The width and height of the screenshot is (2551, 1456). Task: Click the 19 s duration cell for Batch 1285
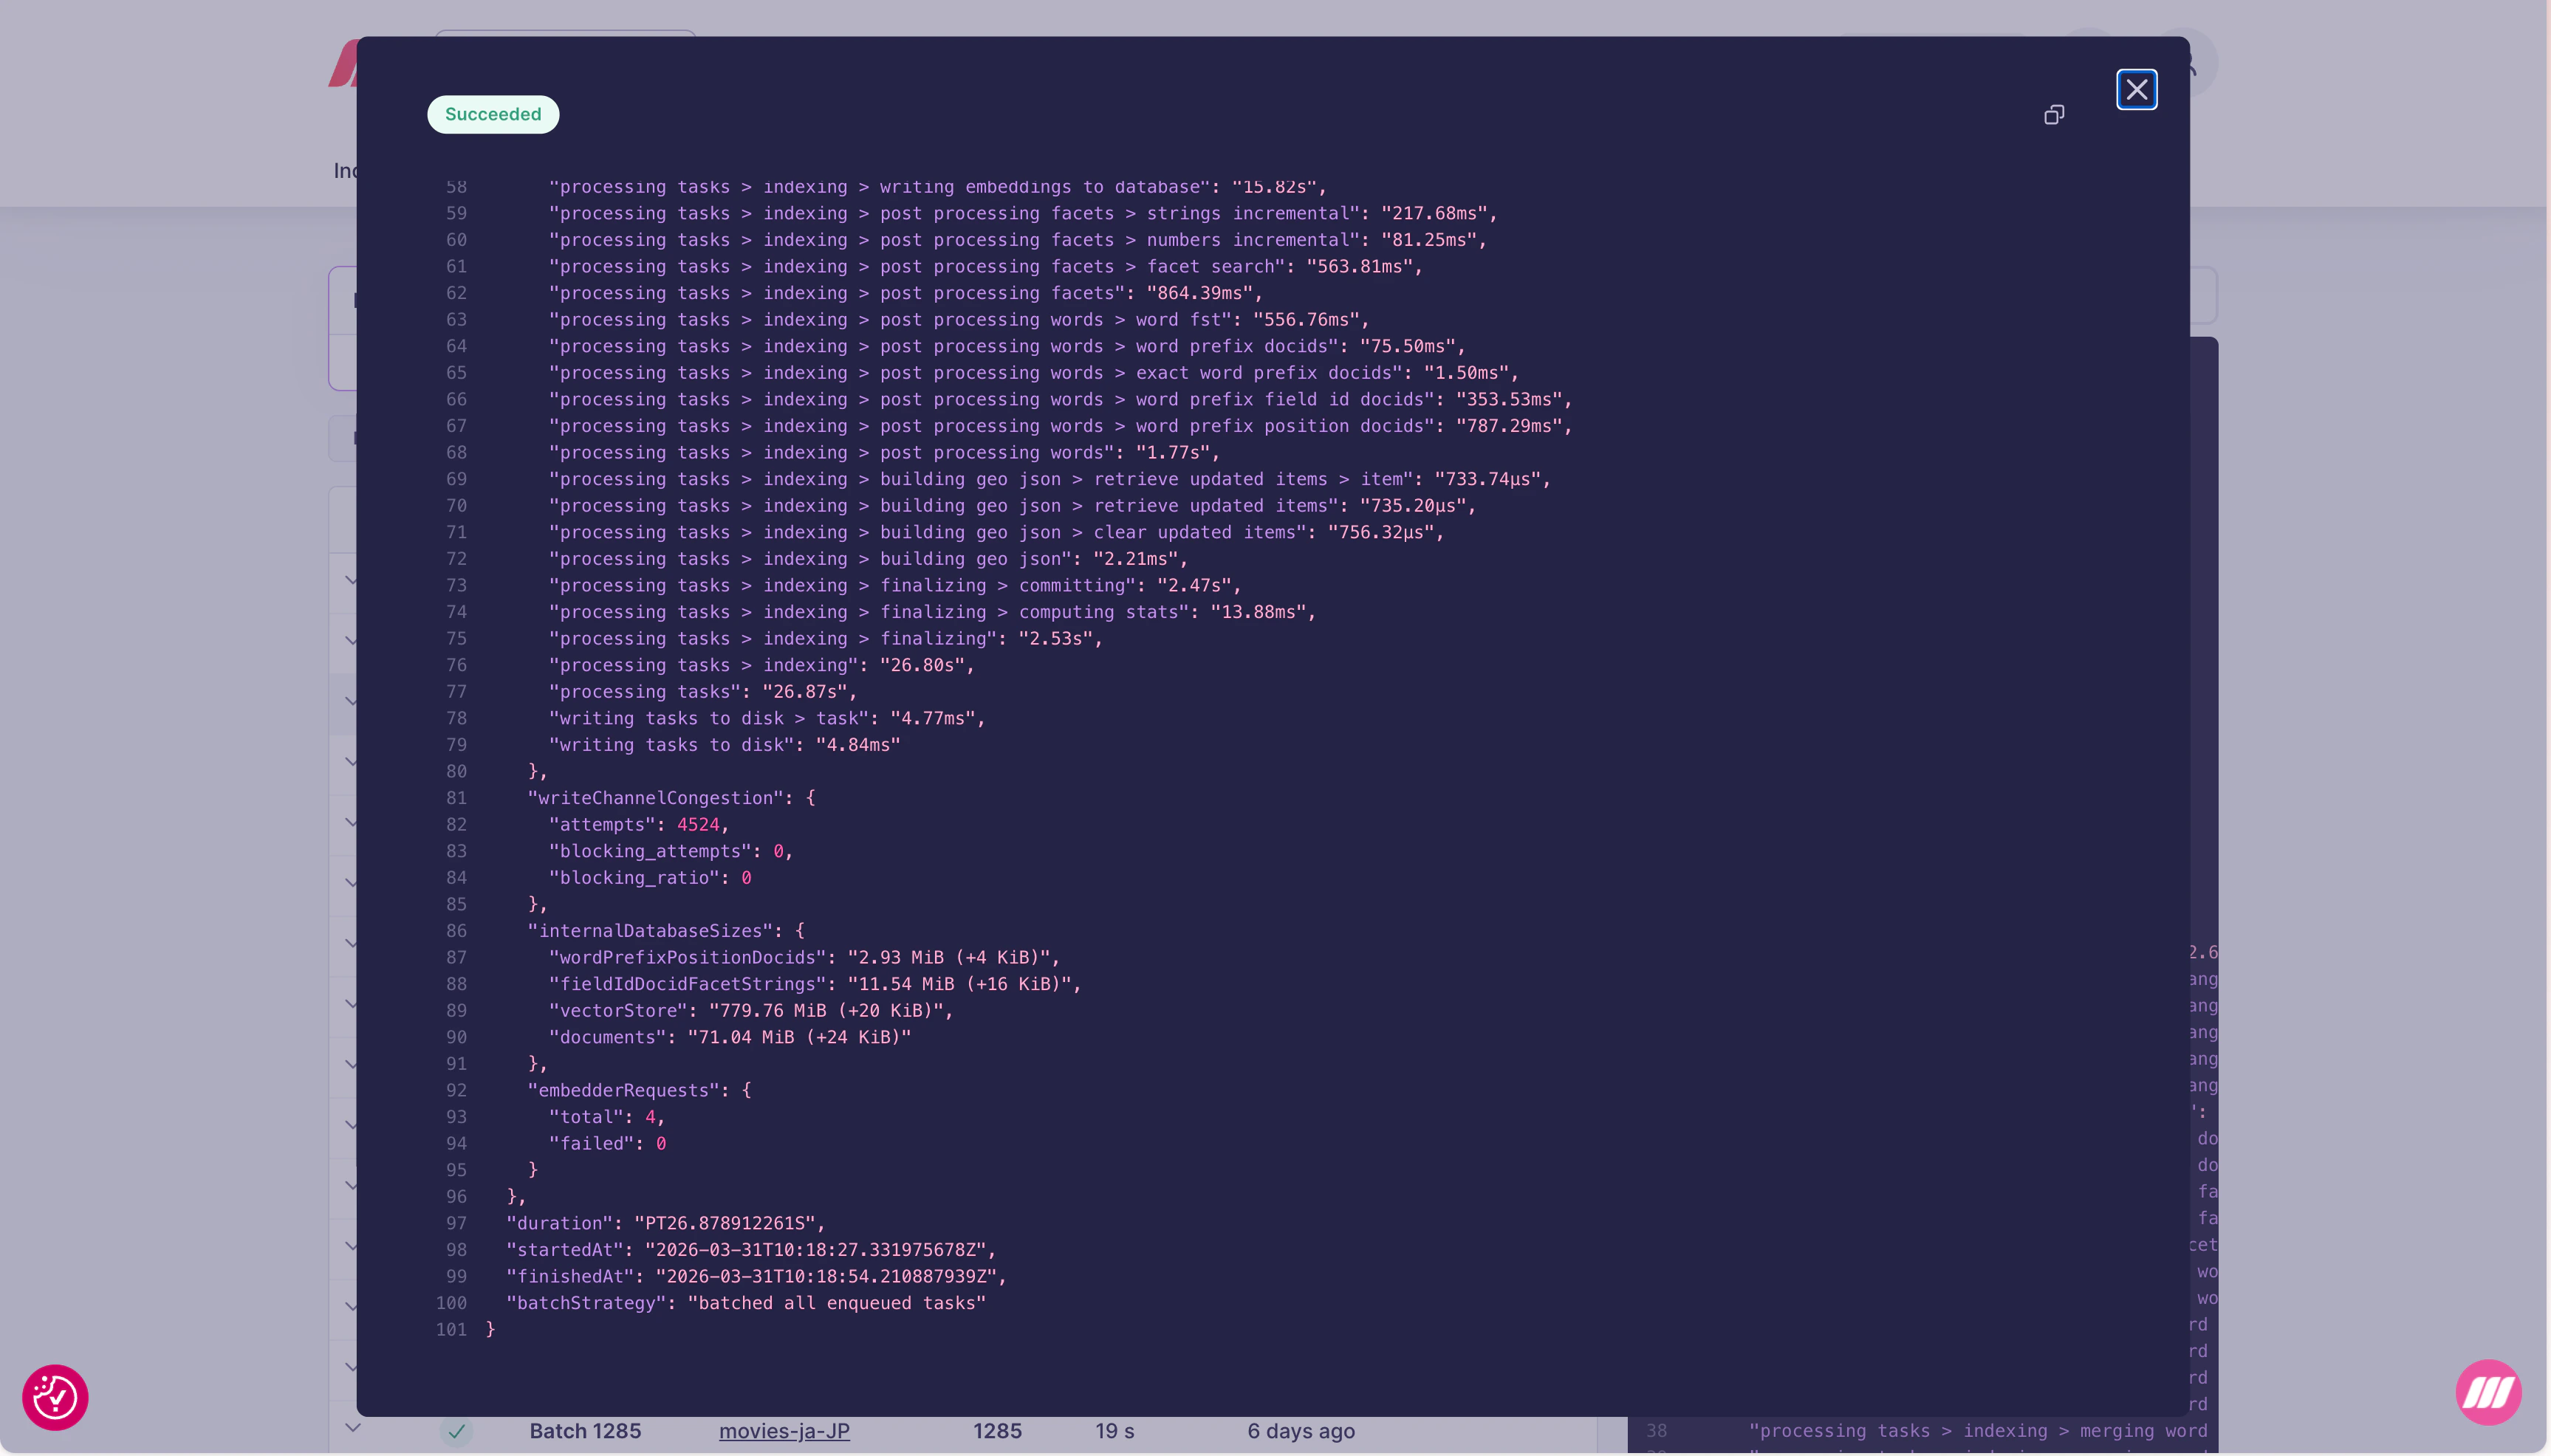[x=1114, y=1431]
